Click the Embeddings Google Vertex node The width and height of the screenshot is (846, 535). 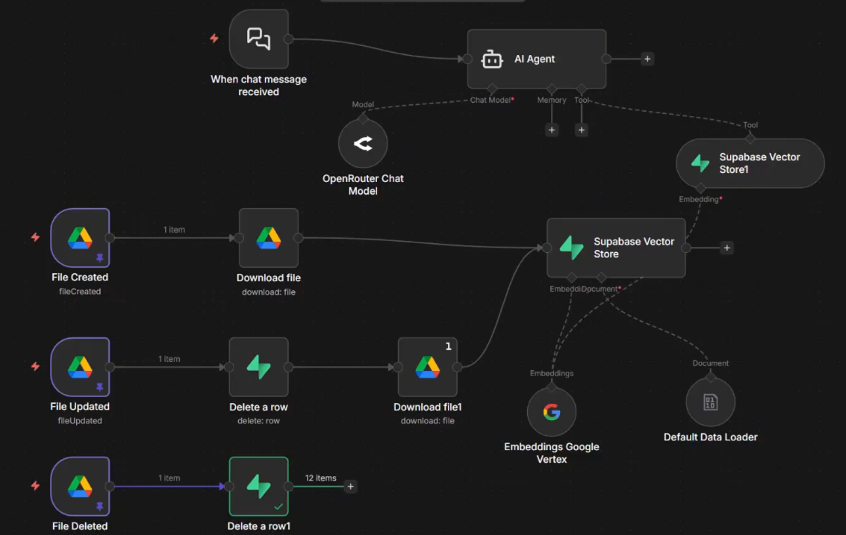coord(552,412)
